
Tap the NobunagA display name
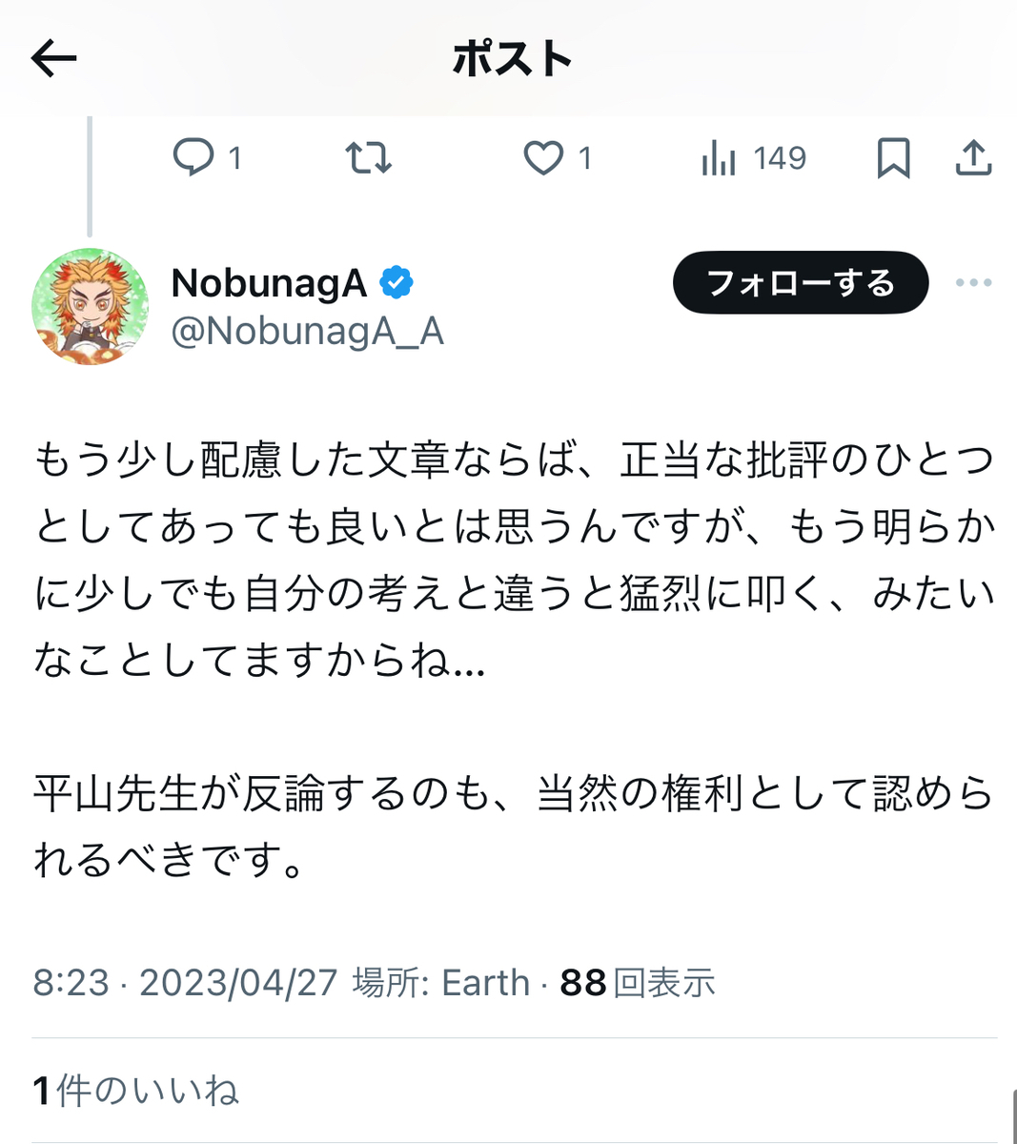click(x=270, y=283)
